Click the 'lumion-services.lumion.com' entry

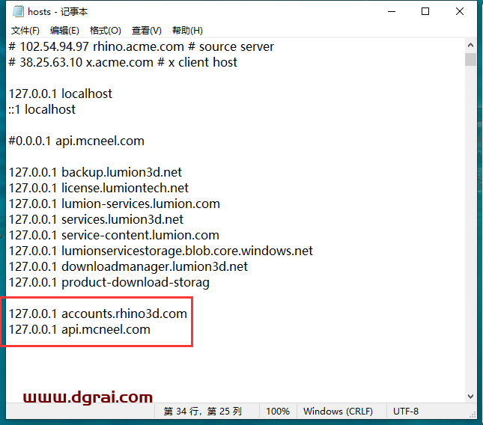coord(141,204)
